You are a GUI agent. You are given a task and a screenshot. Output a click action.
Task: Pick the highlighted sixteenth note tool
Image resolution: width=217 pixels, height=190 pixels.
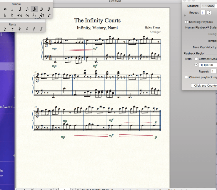pos(34,9)
